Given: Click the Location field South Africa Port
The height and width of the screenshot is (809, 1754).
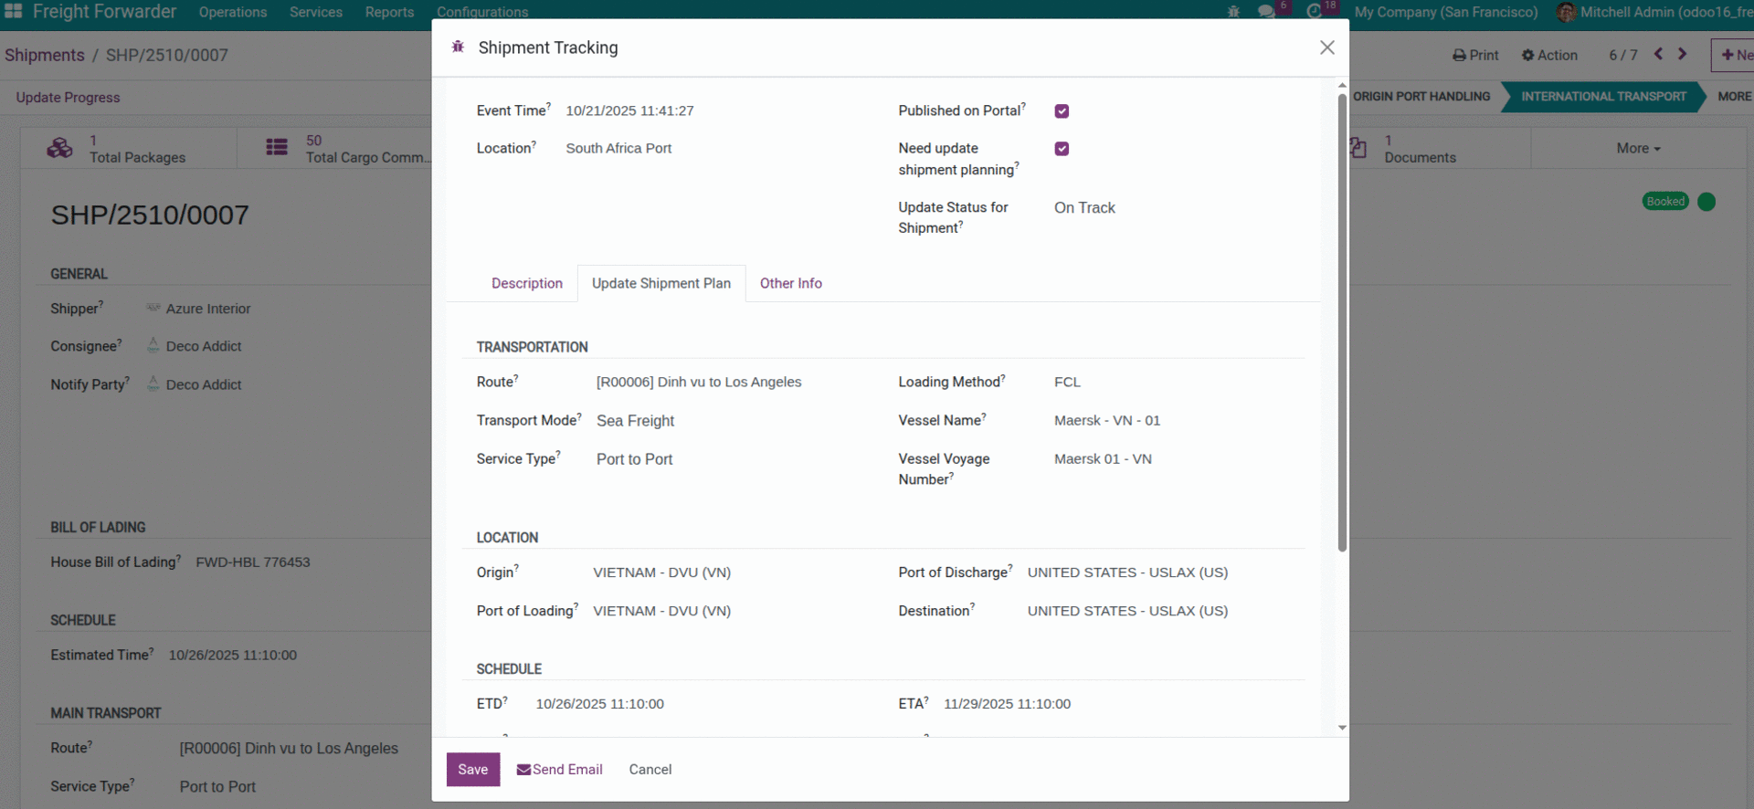Looking at the screenshot, I should click(x=618, y=148).
